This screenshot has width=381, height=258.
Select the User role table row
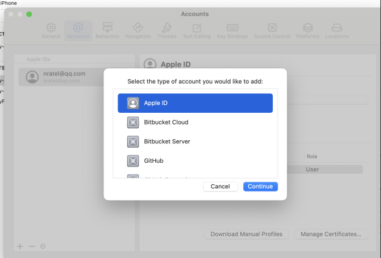pos(325,170)
